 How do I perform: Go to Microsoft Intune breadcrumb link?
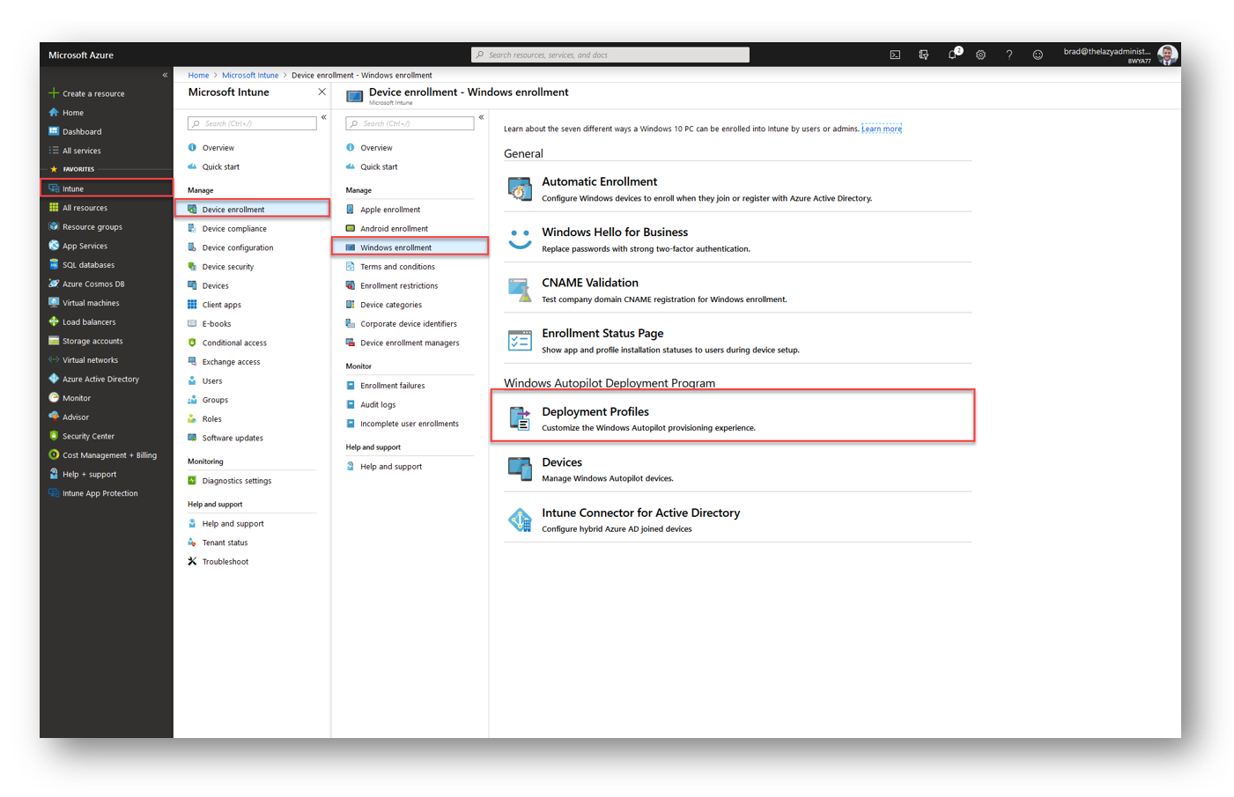[250, 75]
